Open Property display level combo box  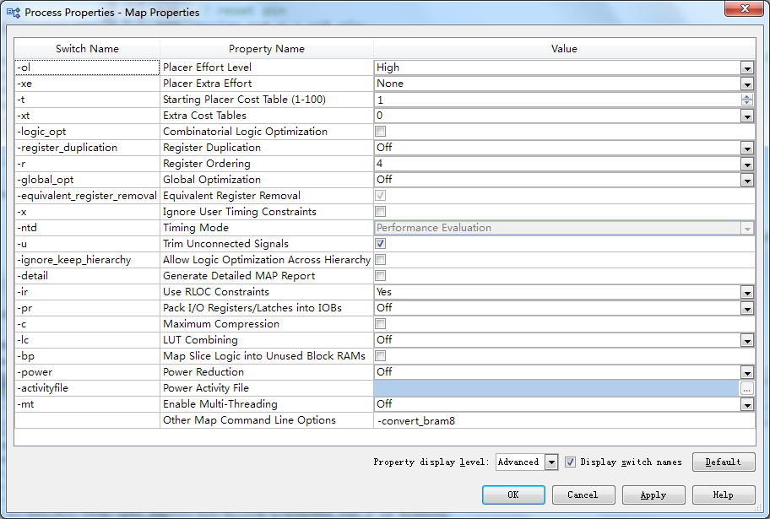[x=551, y=462]
